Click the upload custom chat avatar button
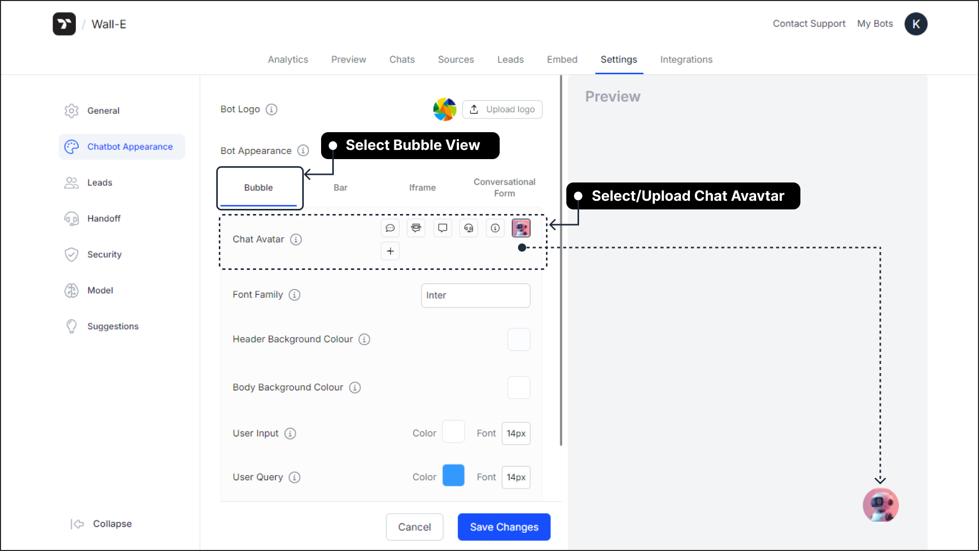979x551 pixels. pos(390,251)
